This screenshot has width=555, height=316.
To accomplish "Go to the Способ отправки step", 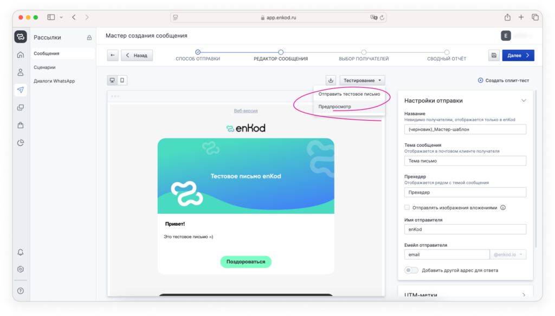I will tap(198, 56).
